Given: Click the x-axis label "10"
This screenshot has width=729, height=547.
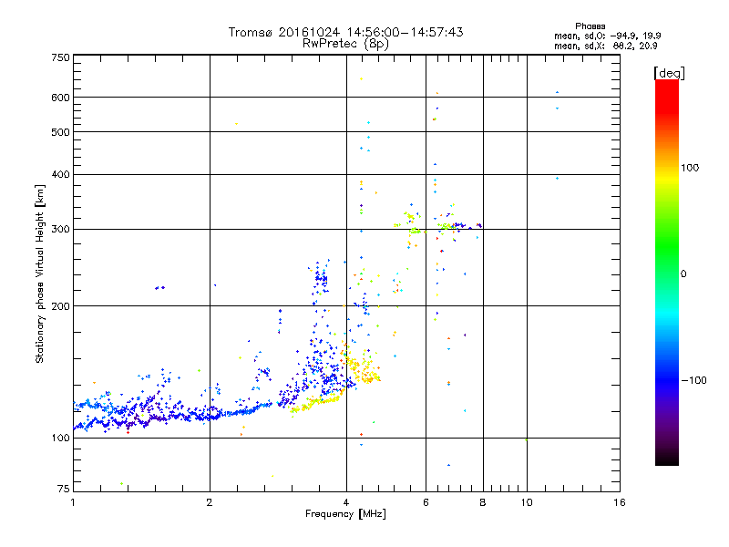Looking at the screenshot, I should [x=527, y=502].
